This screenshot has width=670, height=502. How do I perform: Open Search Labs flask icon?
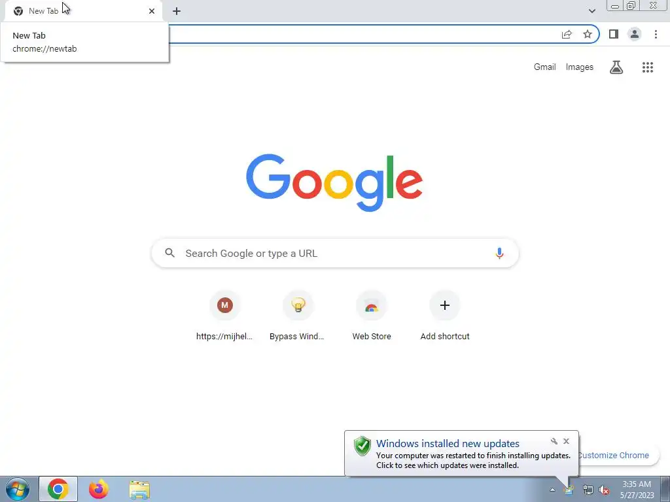(616, 67)
